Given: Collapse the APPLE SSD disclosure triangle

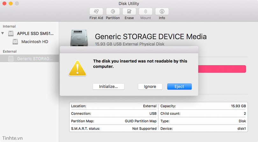Looking at the screenshot, I should 3,33.
